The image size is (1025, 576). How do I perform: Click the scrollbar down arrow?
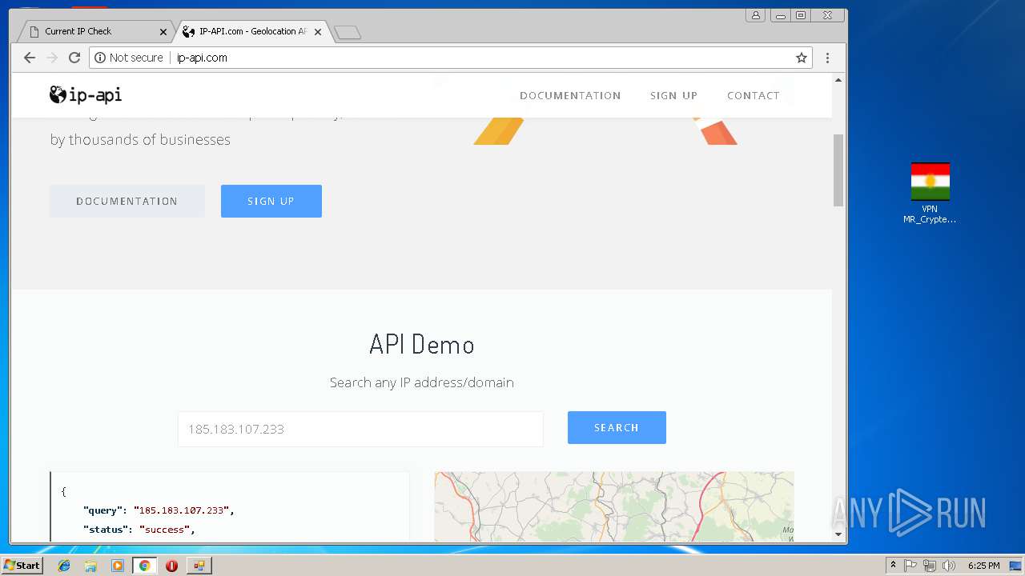coord(838,534)
